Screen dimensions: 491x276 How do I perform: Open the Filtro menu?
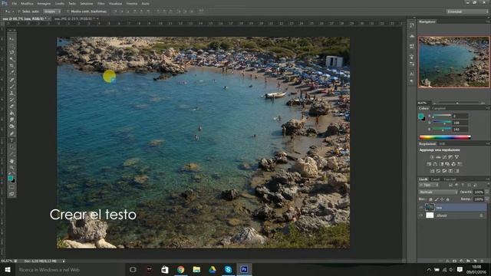click(x=101, y=3)
